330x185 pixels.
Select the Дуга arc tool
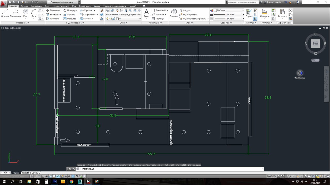click(34, 13)
